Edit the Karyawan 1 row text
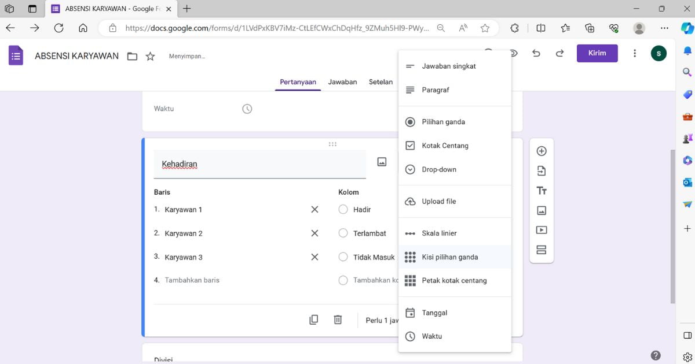This screenshot has width=695, height=364. (x=184, y=210)
